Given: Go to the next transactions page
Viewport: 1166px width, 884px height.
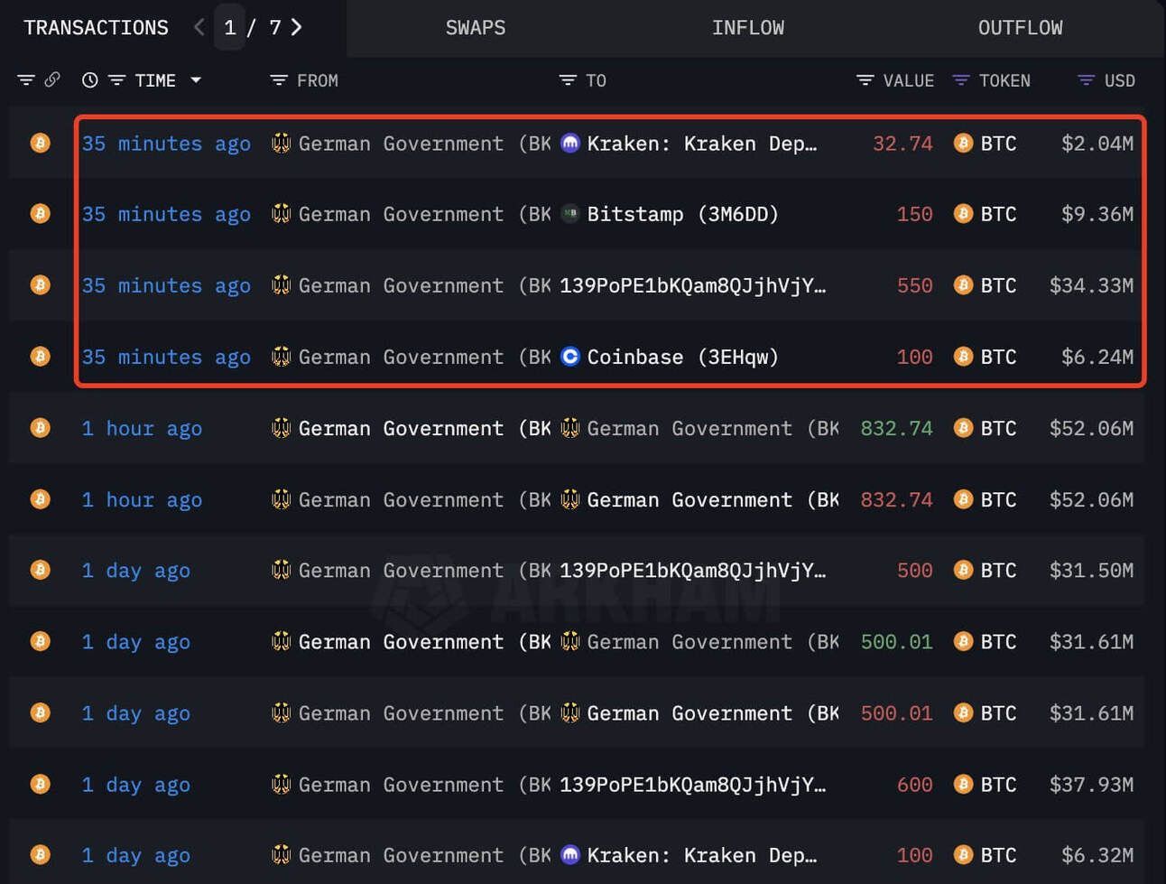Looking at the screenshot, I should (x=296, y=27).
